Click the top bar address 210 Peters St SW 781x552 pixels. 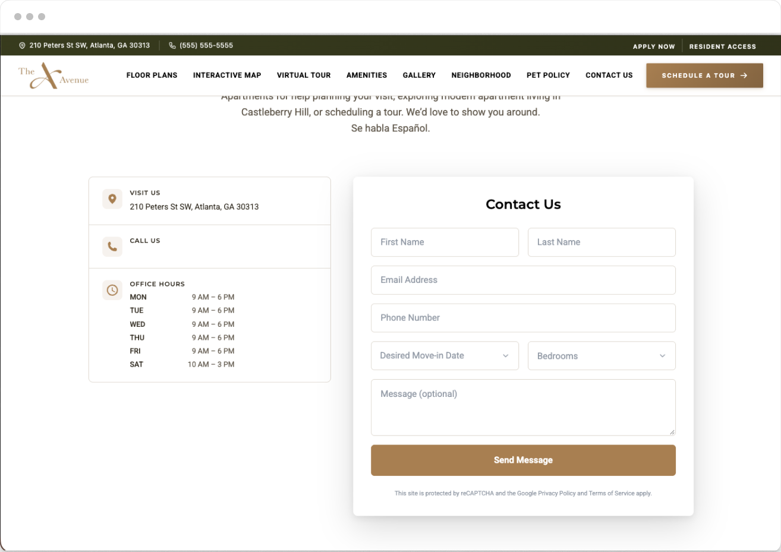(90, 46)
